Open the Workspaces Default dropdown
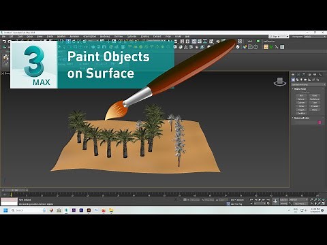The image size is (327, 245). click(x=315, y=36)
